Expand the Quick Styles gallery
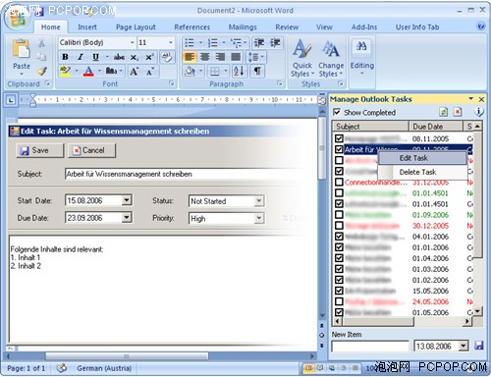 point(302,58)
